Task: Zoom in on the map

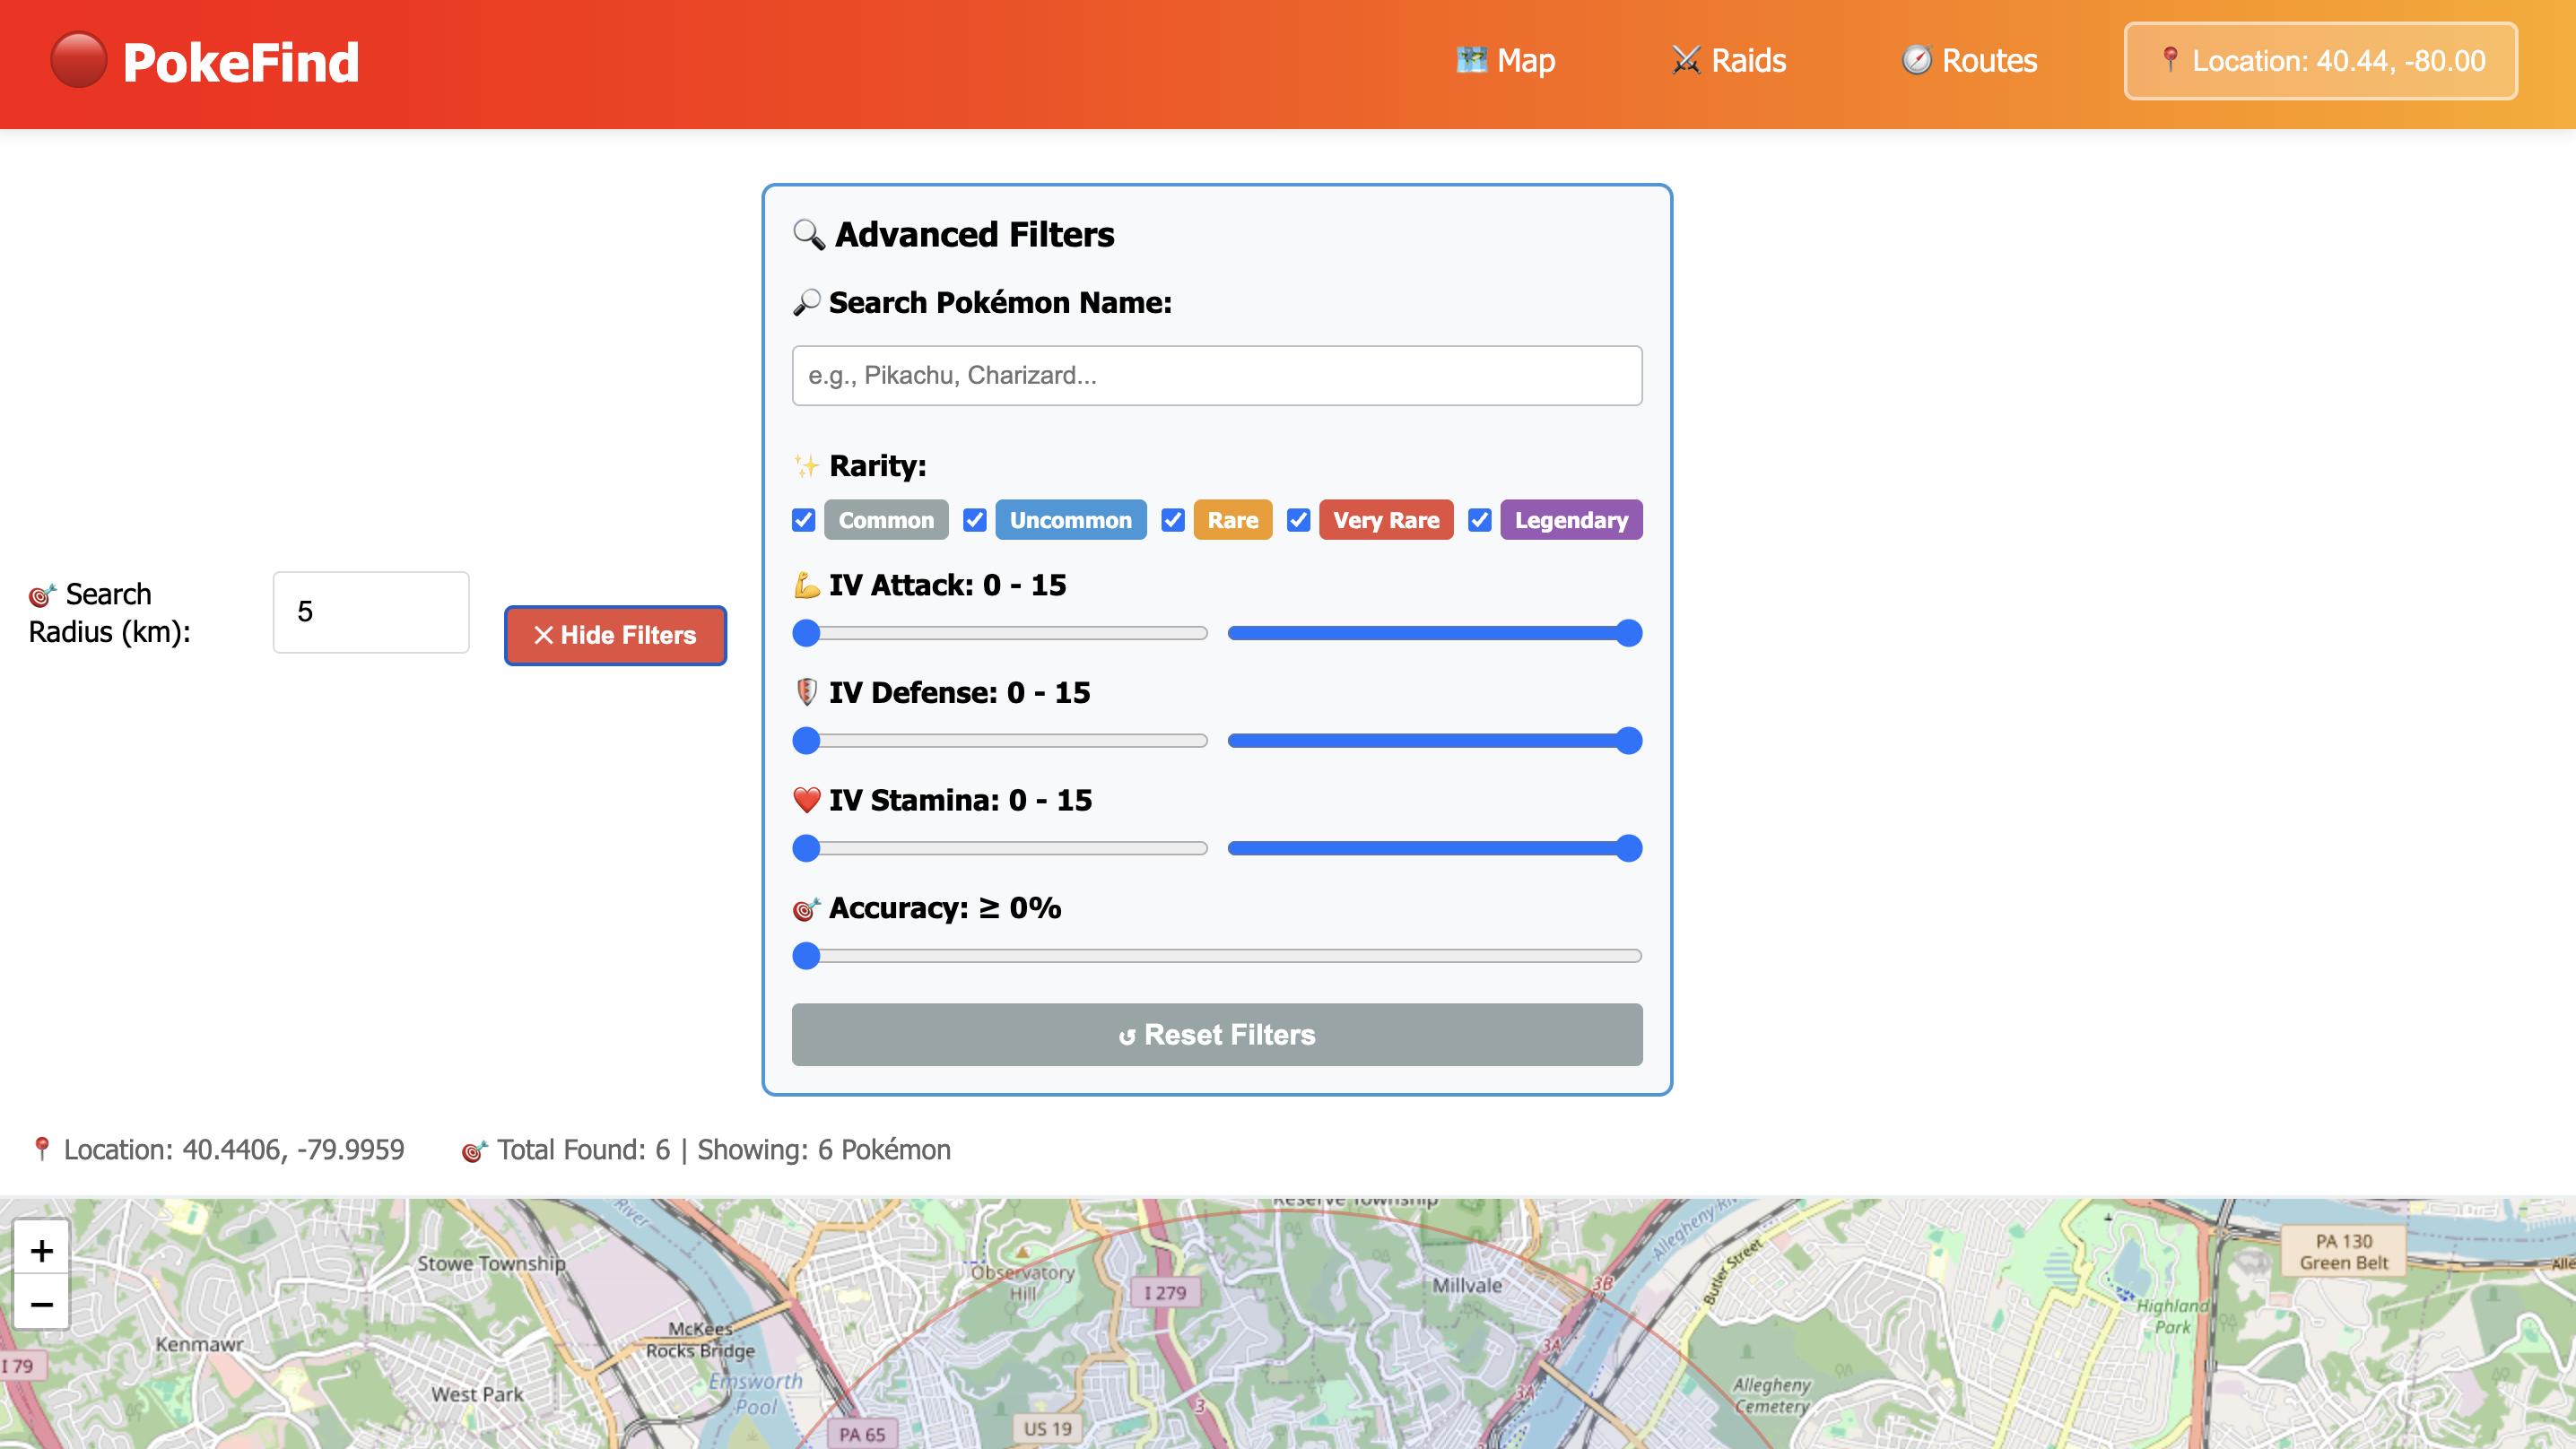Action: [41, 1249]
